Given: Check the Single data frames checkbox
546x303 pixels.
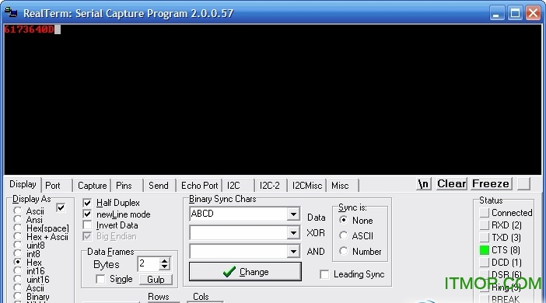Looking at the screenshot, I should pyautogui.click(x=100, y=279).
